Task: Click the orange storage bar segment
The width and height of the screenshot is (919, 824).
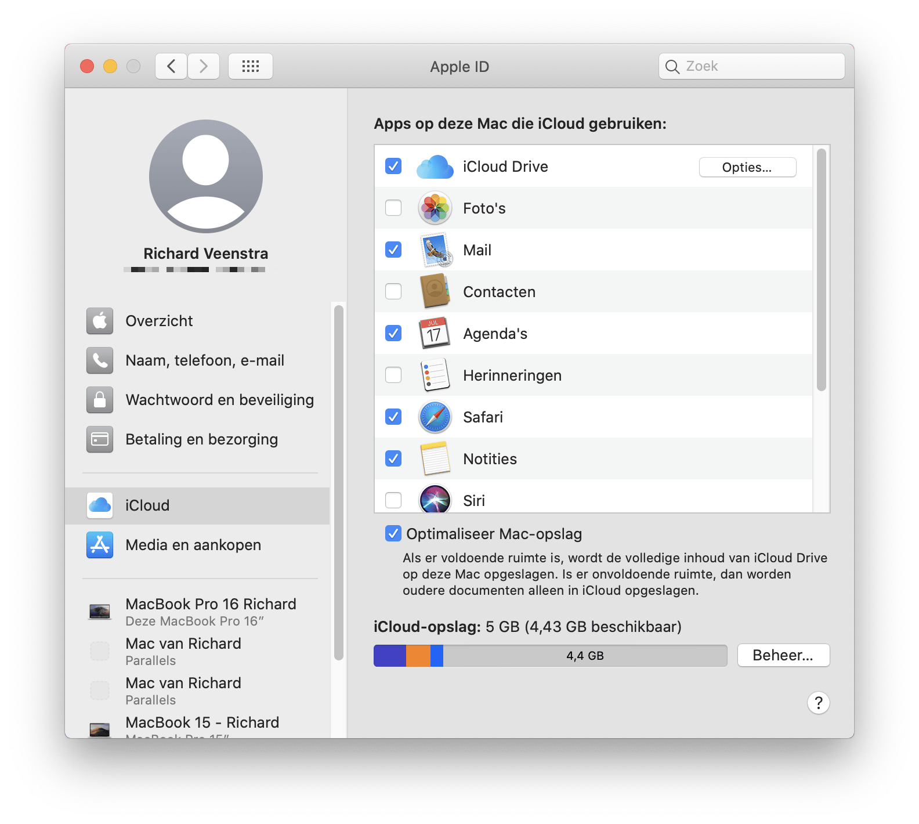Action: click(418, 656)
